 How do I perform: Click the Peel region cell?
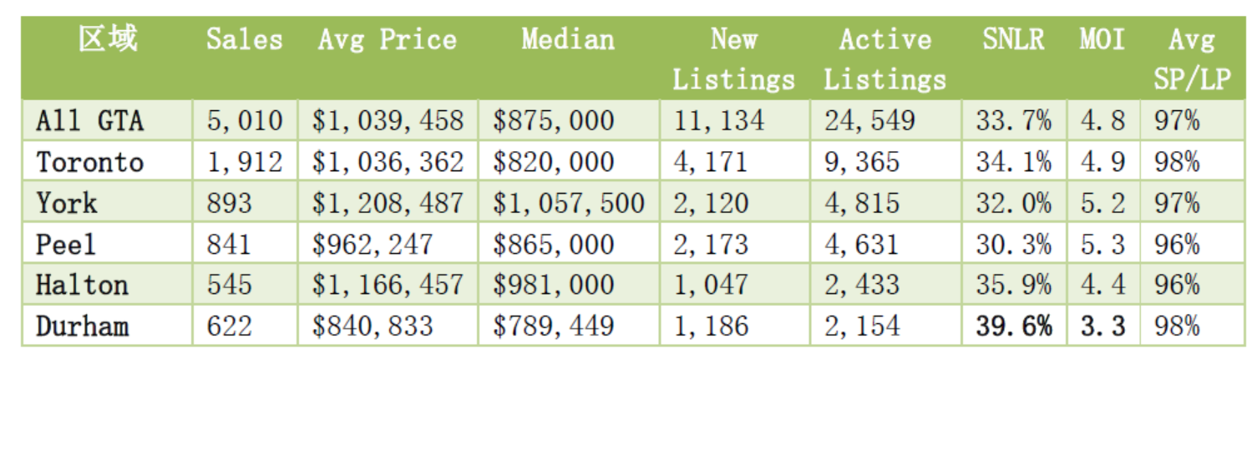pos(66,244)
